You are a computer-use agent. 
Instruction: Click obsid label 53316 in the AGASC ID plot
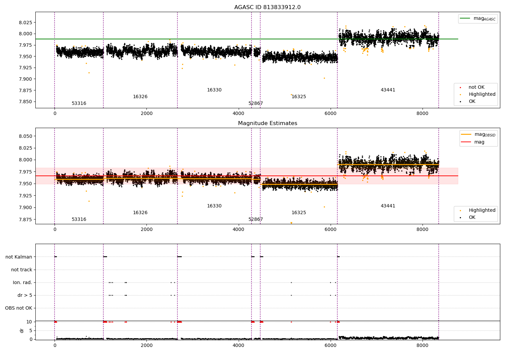pos(79,104)
